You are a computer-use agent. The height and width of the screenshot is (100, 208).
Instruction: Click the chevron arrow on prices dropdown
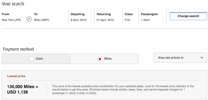(x=202, y=58)
